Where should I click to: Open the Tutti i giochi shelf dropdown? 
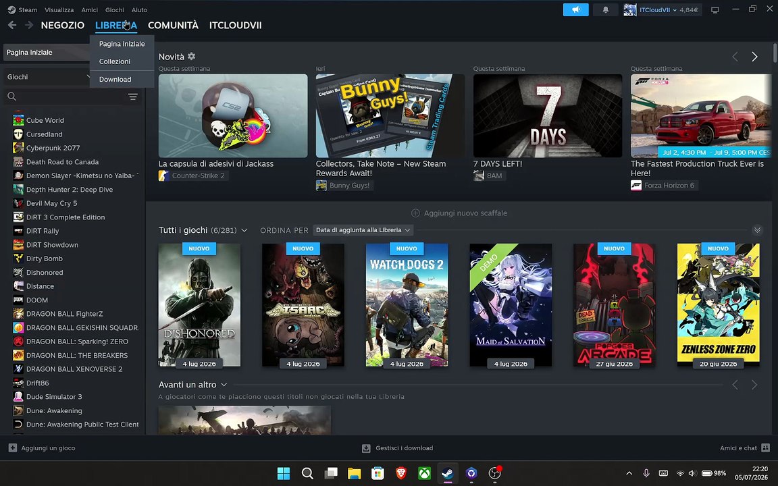244,230
